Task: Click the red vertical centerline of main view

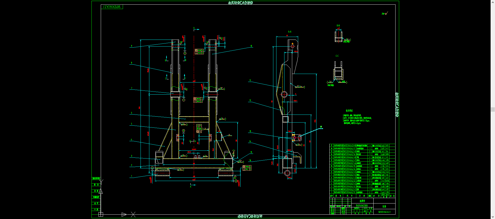Action: coord(194,103)
